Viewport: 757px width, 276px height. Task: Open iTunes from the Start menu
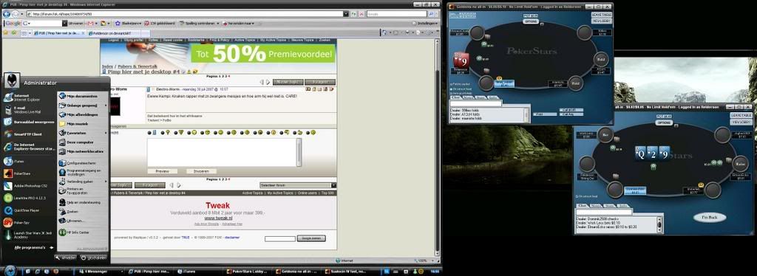[x=19, y=161]
